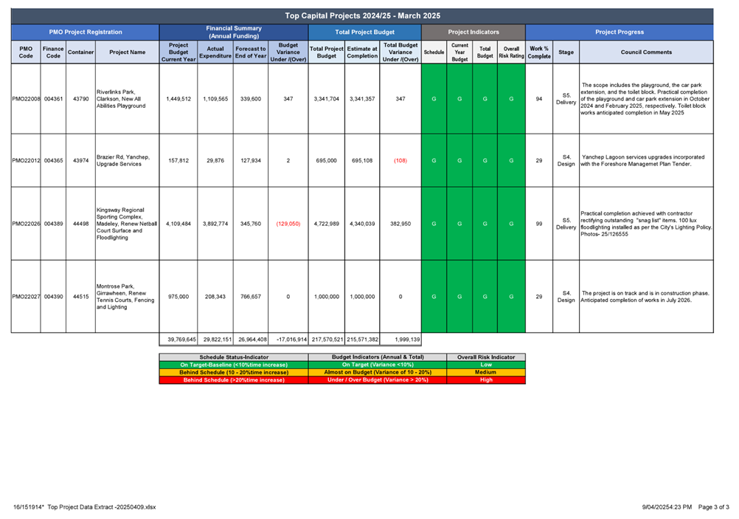739x519 pixels.
Task: Select the PMO code cell "PMO22012"
Action: tap(26, 160)
